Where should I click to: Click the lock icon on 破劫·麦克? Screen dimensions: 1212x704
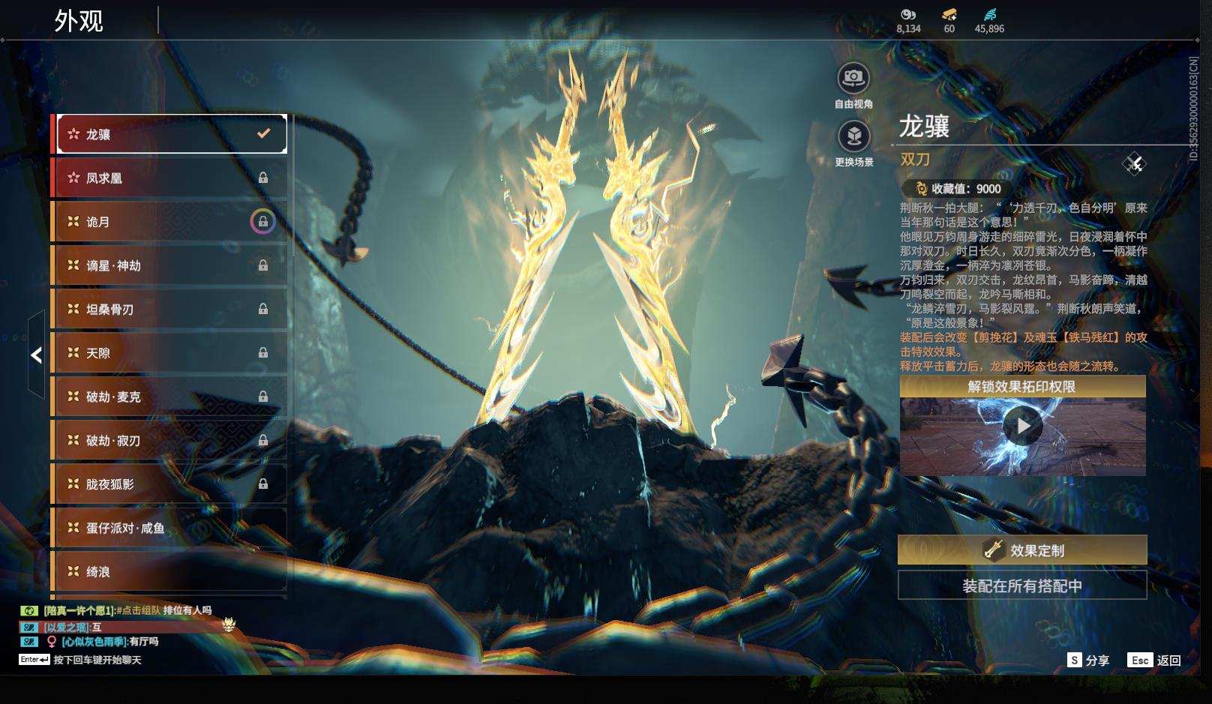point(263,397)
